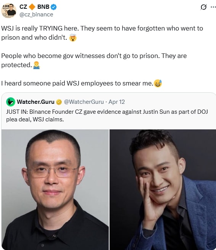The width and height of the screenshot is (216, 250).
Task: Click the orange diamond icon in the name
Action: (x=32, y=7)
